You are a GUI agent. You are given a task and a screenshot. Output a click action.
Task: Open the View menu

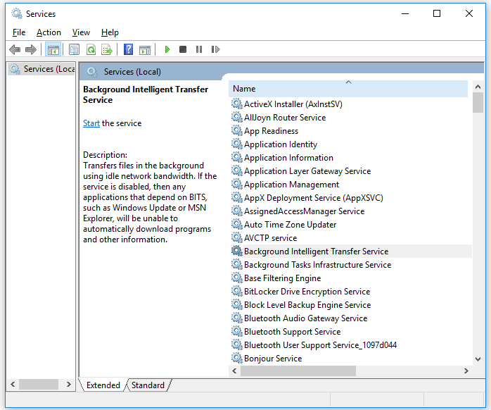click(81, 32)
